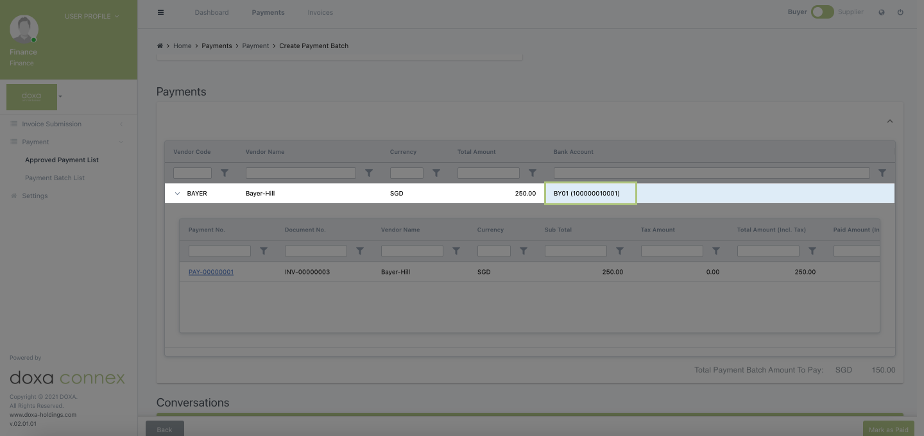This screenshot has width=924, height=436.
Task: Click filter icon for top Vendor Name column
Action: point(369,173)
